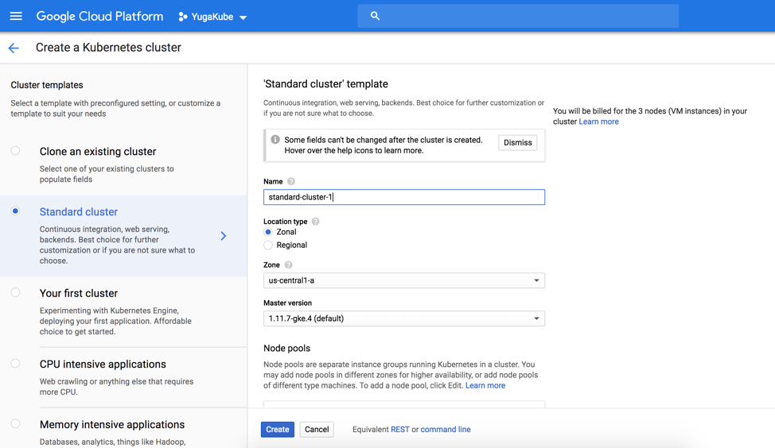
Task: Select the Zonal location type
Action: click(x=268, y=232)
